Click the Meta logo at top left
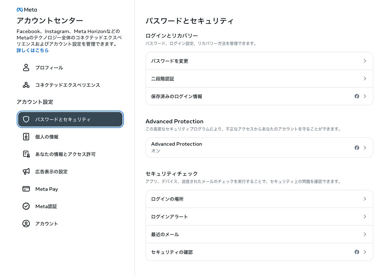 (x=27, y=10)
